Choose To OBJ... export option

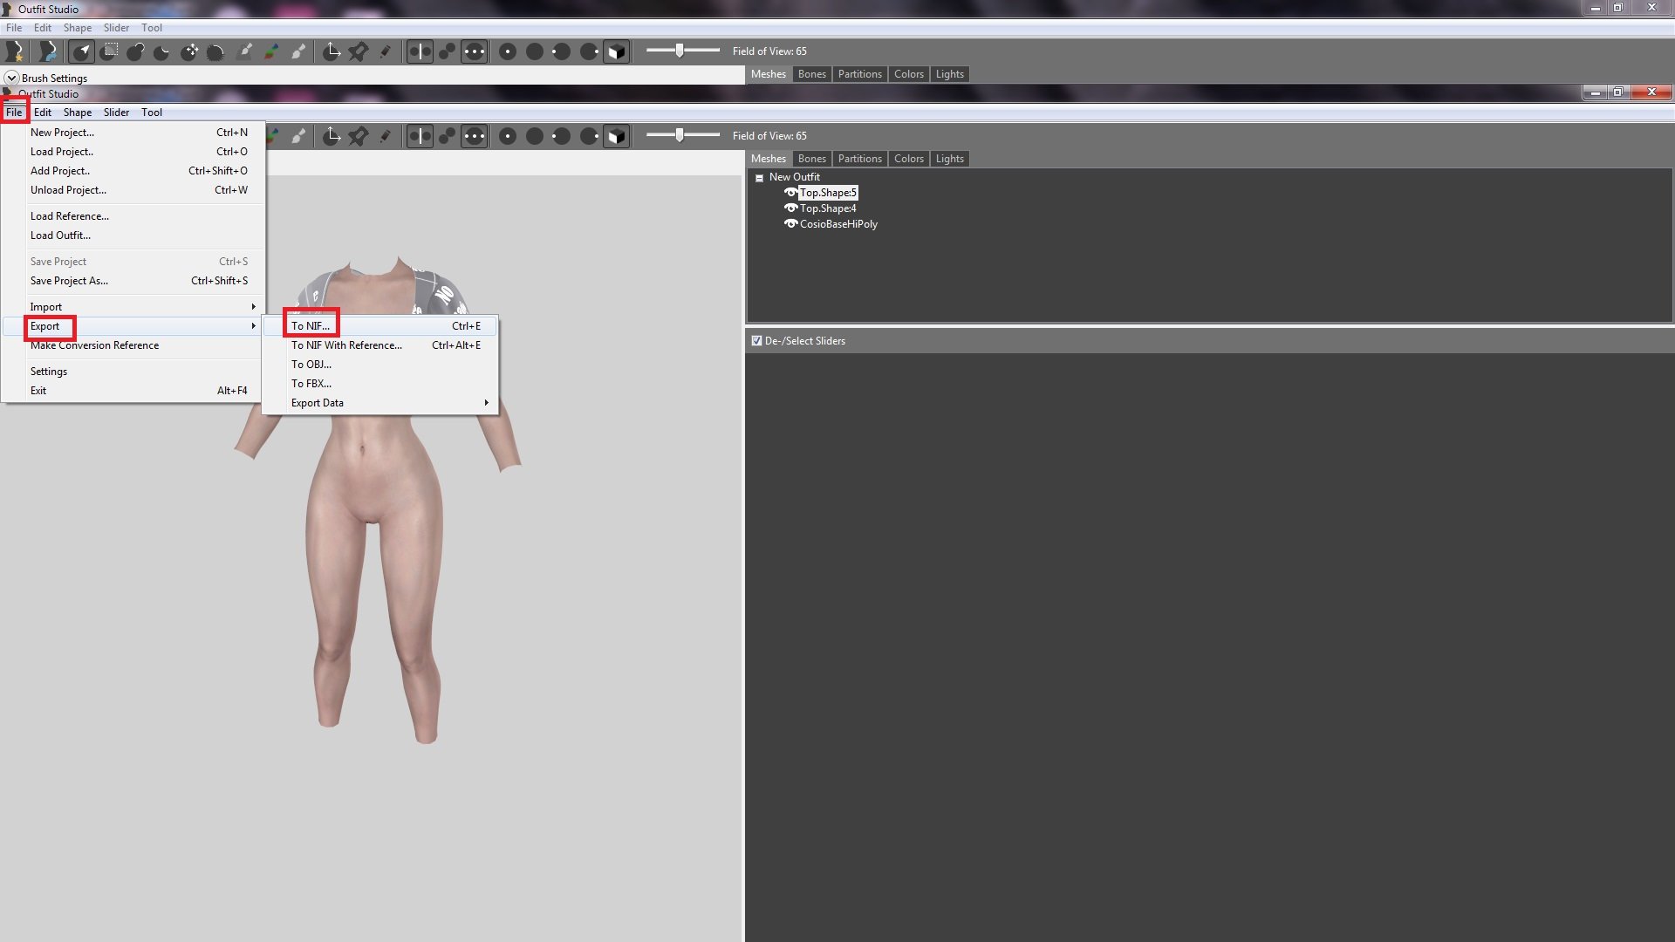coord(380,365)
